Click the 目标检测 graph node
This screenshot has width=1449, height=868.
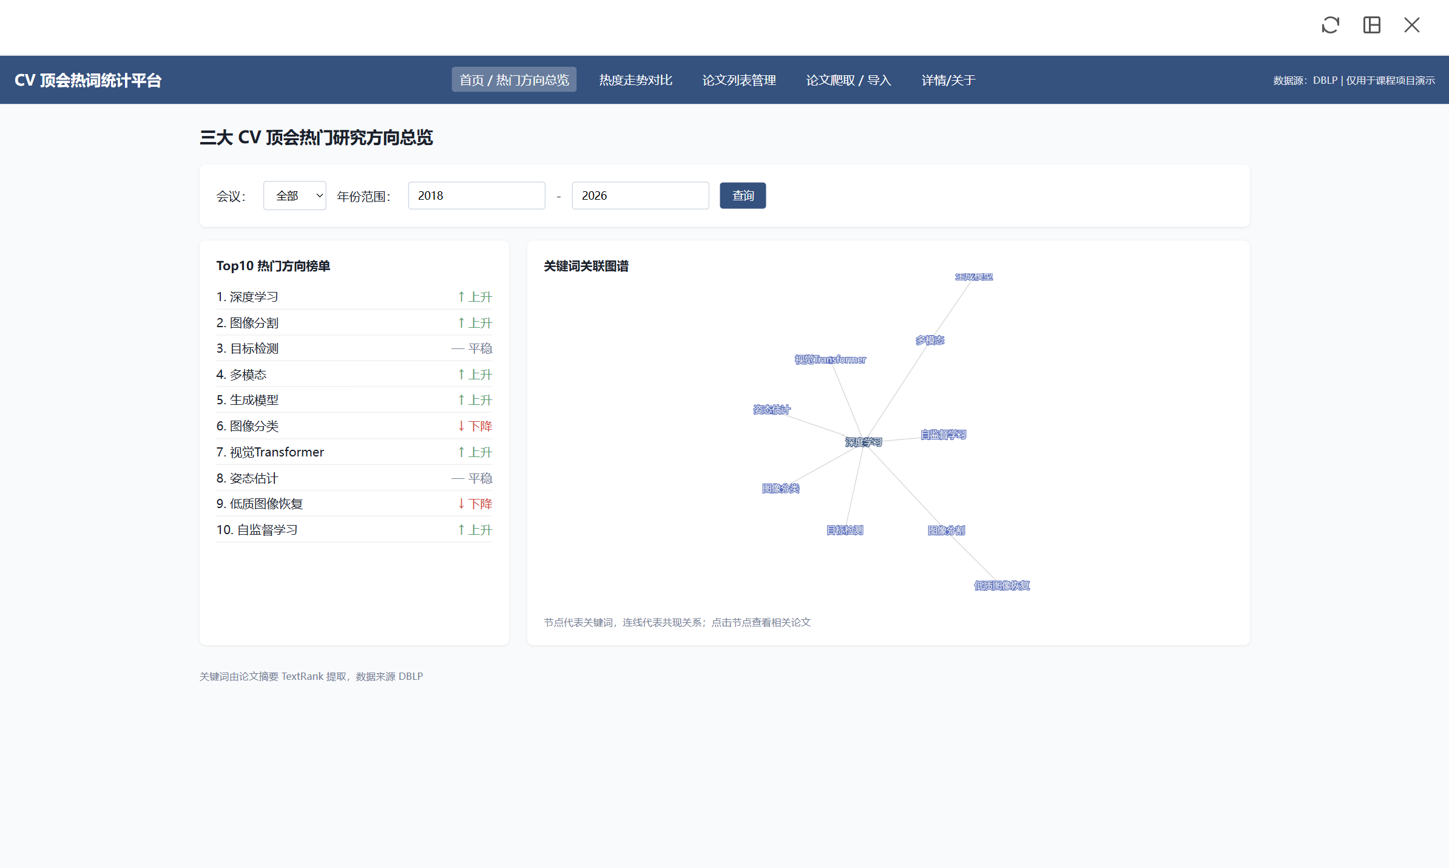tap(845, 531)
